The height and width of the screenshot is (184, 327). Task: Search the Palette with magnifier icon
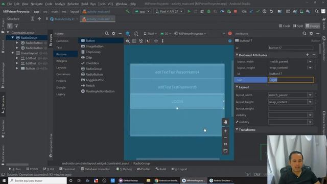click(x=107, y=34)
